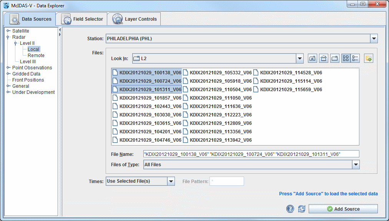Screen dimensions: 389x221
Task: Expand the Satellite tree node
Action: pos(8,31)
